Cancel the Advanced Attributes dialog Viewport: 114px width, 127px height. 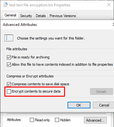click(x=104, y=105)
